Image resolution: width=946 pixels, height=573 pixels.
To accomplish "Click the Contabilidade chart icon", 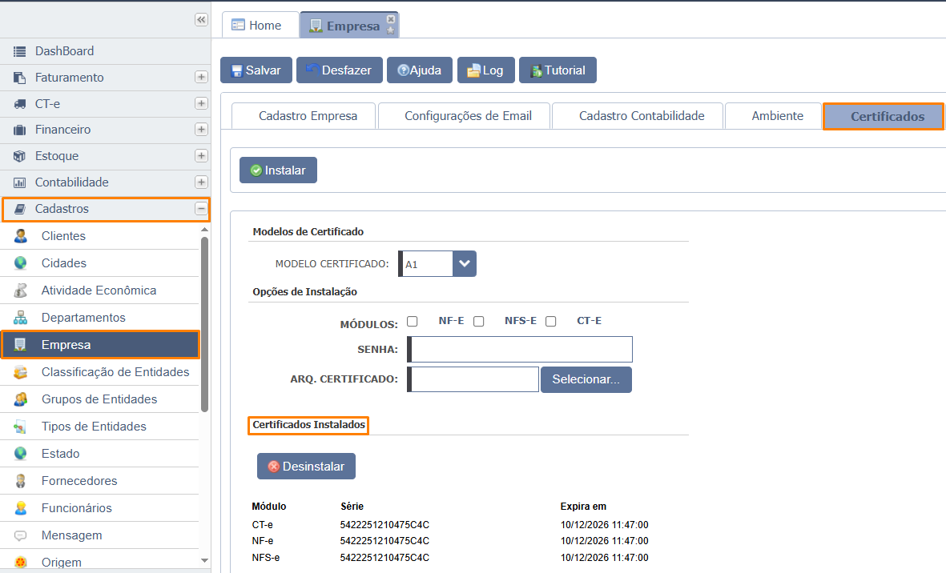I will pyautogui.click(x=20, y=182).
